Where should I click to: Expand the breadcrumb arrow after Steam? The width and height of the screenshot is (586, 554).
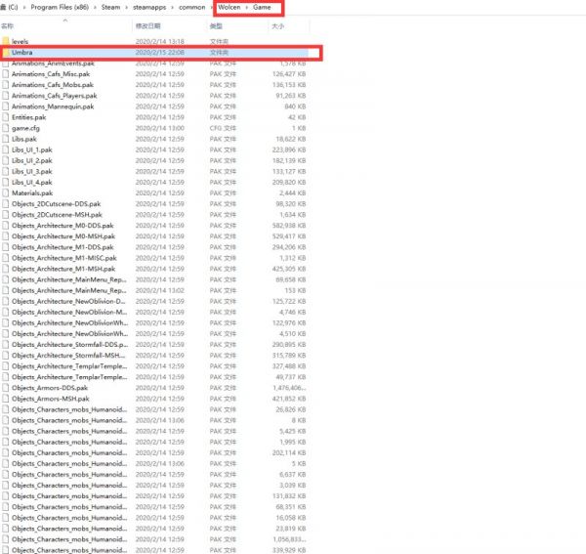point(127,8)
